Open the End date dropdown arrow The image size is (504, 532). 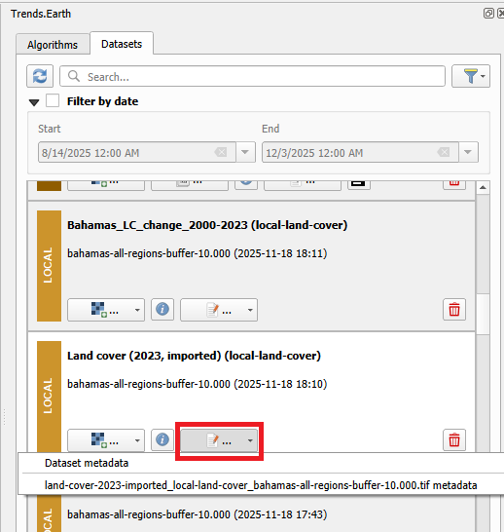click(468, 152)
